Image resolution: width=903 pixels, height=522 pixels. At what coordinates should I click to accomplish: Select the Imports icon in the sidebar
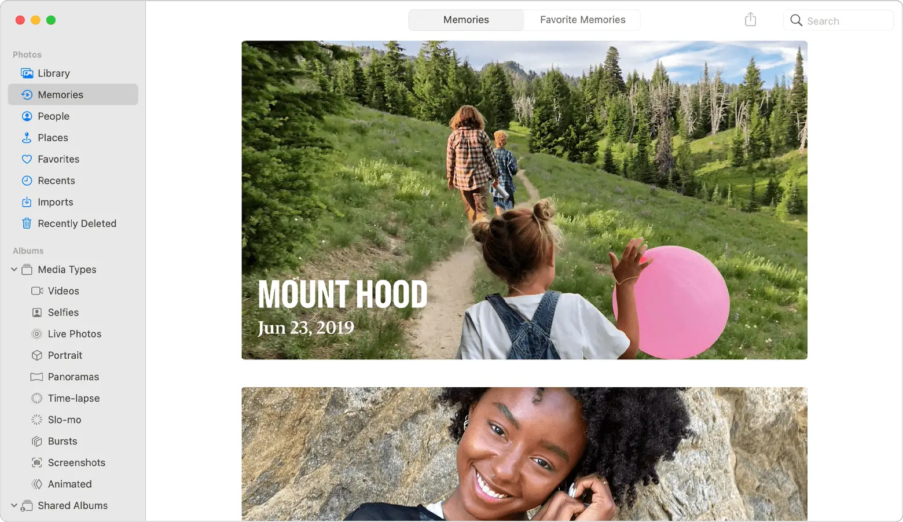(27, 202)
